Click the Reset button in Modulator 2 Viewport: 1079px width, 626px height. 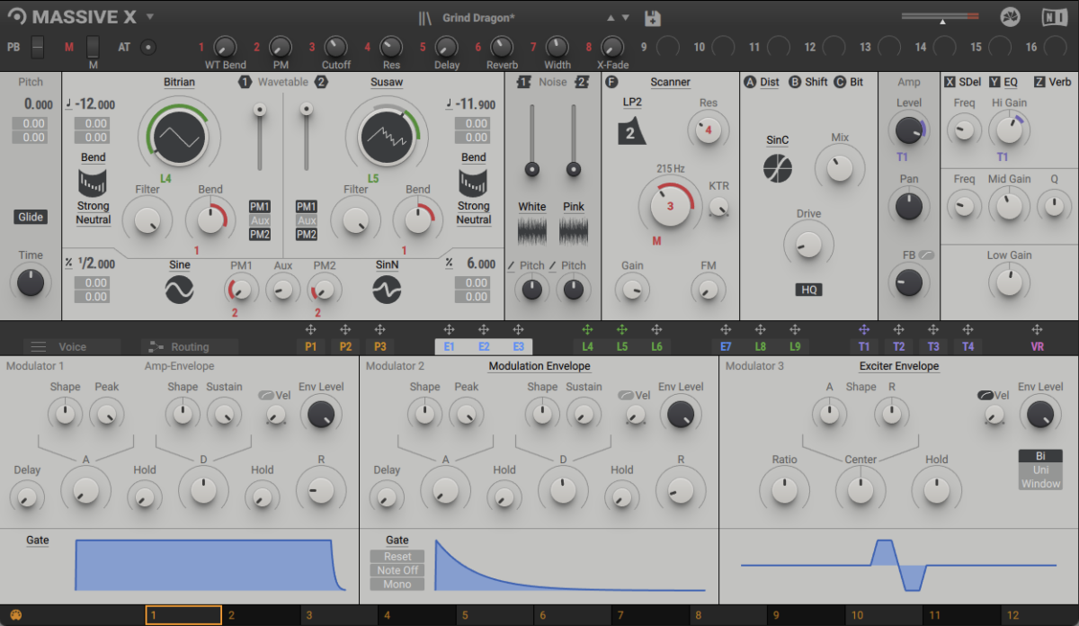(397, 557)
